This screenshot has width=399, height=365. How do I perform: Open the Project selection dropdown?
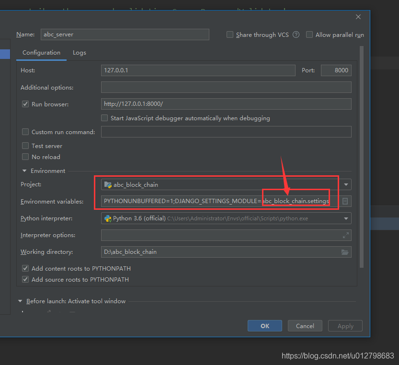[345, 184]
